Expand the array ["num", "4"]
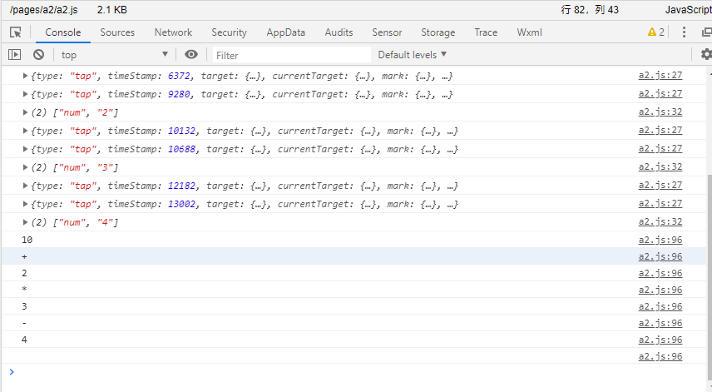The height and width of the screenshot is (392, 712). point(26,222)
